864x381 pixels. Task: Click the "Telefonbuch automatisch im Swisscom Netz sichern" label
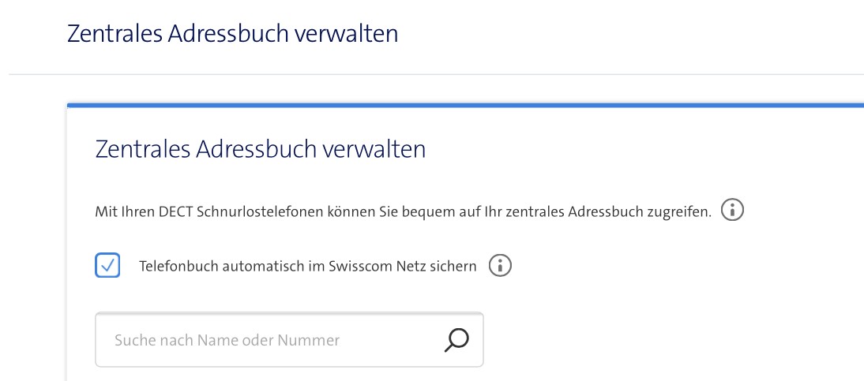click(x=307, y=267)
